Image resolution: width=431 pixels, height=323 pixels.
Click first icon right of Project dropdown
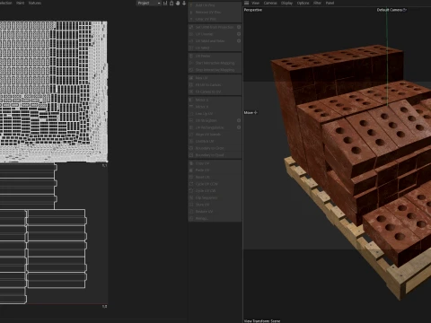pyautogui.click(x=165, y=3)
